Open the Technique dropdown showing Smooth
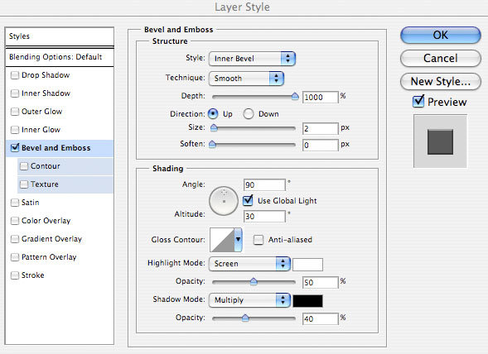 click(247, 79)
